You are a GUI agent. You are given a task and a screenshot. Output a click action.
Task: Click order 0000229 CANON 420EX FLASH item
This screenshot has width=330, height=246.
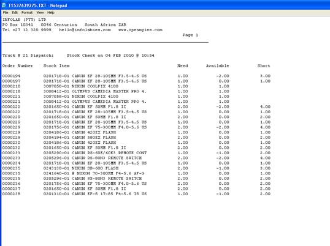pyautogui.click(x=80, y=132)
